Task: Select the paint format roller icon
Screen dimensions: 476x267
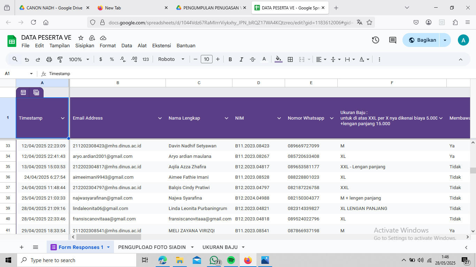Action: [60, 59]
